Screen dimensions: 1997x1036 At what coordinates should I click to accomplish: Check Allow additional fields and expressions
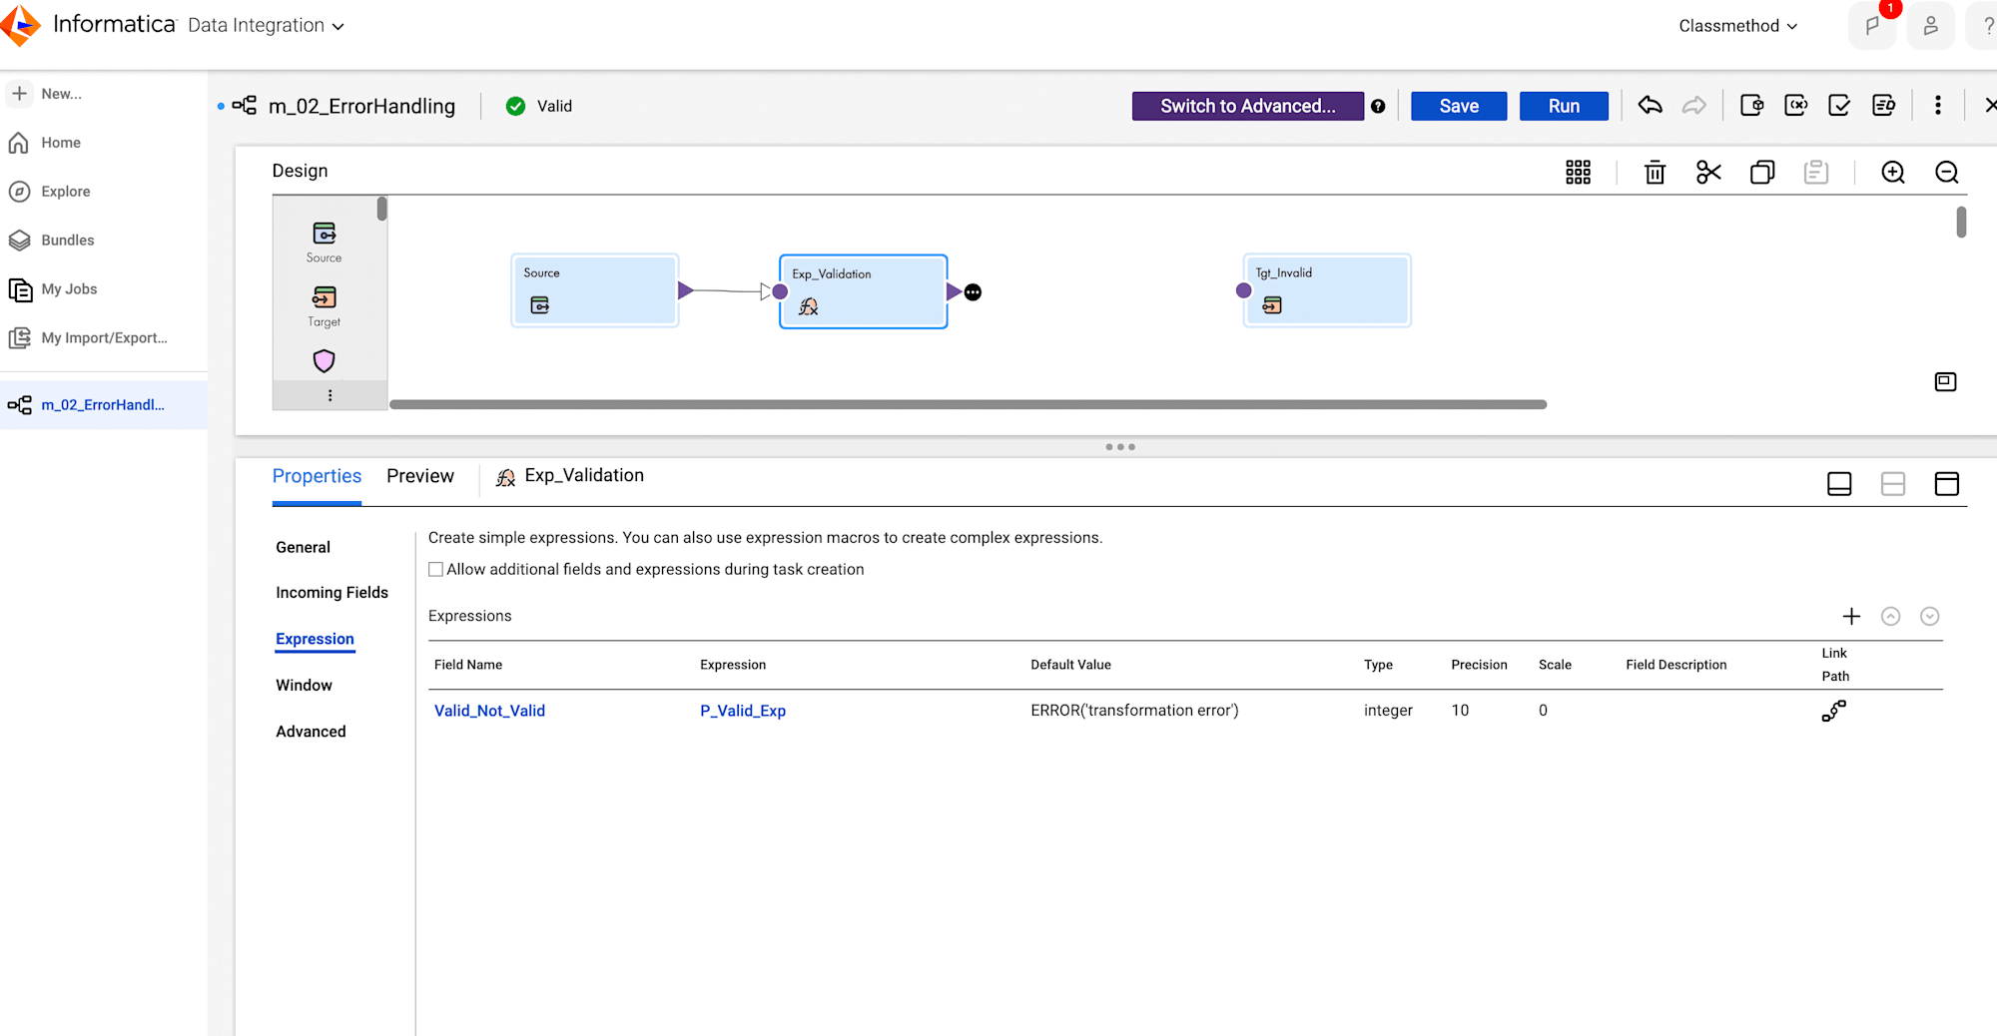436,570
